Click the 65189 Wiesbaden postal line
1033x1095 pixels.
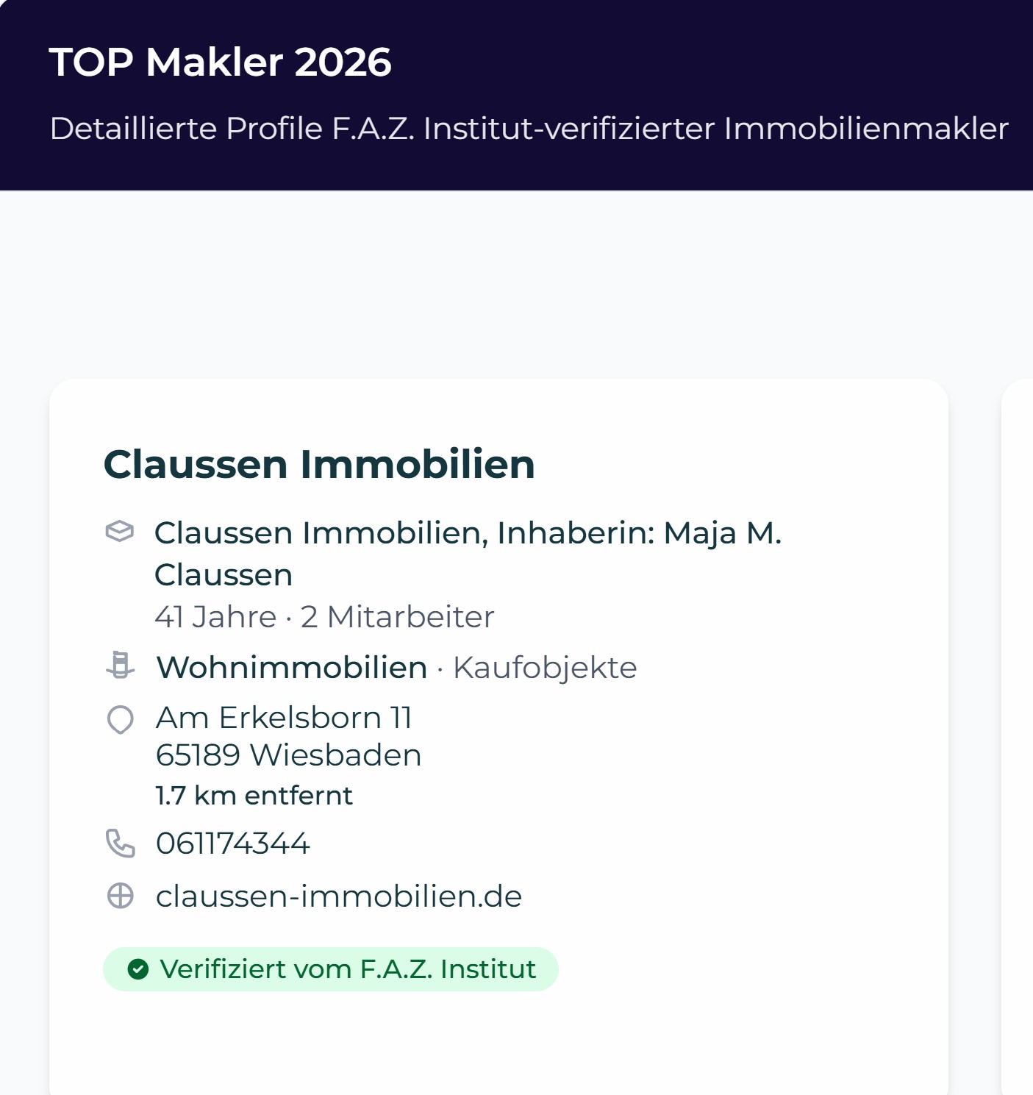288,755
